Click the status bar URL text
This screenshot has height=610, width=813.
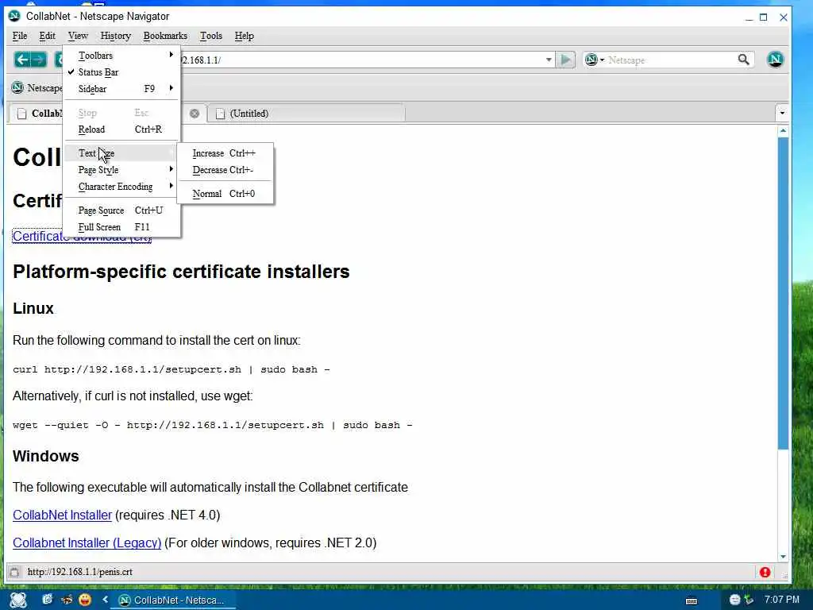click(80, 572)
